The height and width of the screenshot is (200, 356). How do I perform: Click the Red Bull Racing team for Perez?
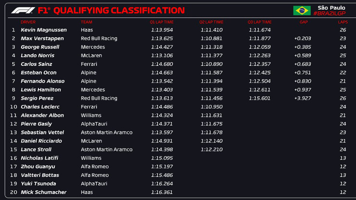coord(99,98)
